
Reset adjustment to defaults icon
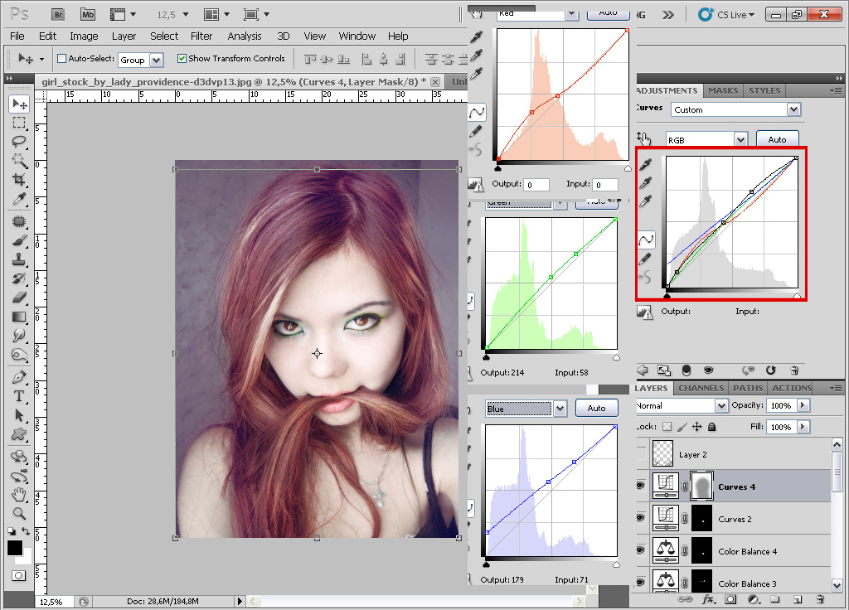click(770, 370)
